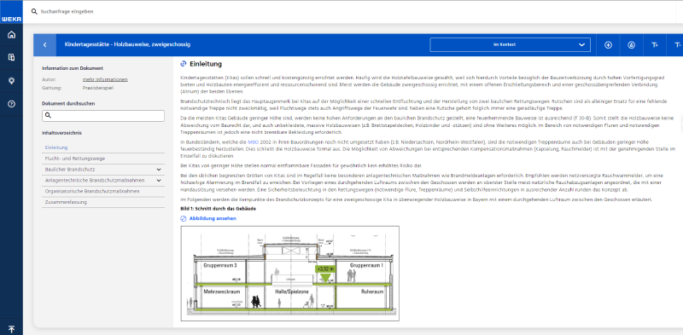
Task: Open the help question mark icon
Action: (x=11, y=104)
